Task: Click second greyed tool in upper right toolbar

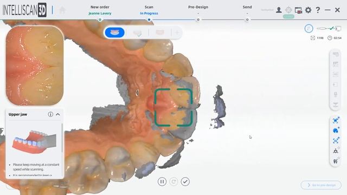Action: [336, 64]
